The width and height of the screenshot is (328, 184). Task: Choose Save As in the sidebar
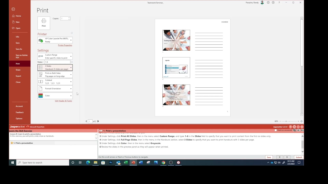pyautogui.click(x=19, y=49)
